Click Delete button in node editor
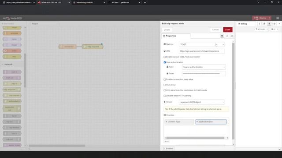The image size is (282, 158). [x=167, y=30]
